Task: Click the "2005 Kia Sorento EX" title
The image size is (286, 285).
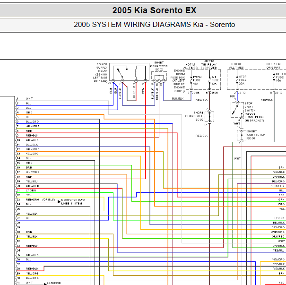Action: click(154, 10)
